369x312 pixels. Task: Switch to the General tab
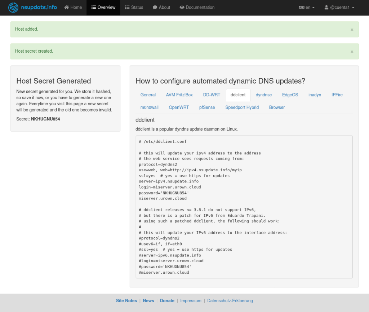(x=148, y=95)
